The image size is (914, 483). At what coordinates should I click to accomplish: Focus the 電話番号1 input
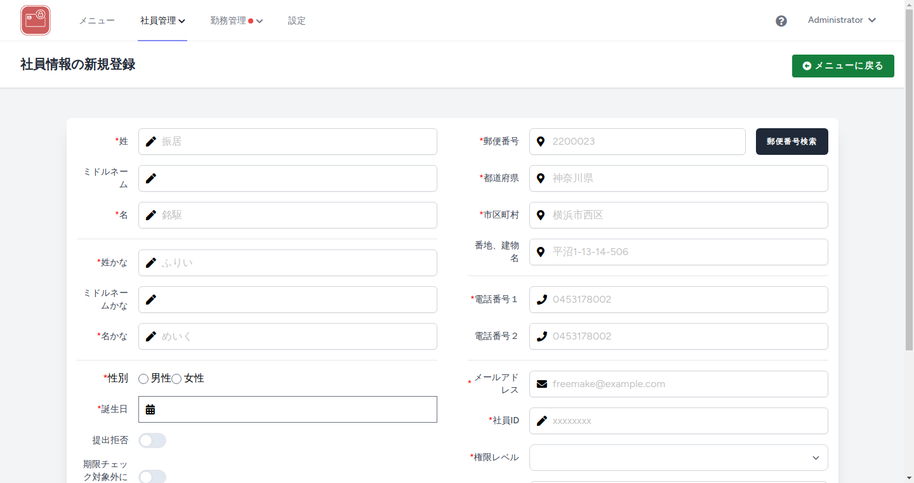pos(679,300)
